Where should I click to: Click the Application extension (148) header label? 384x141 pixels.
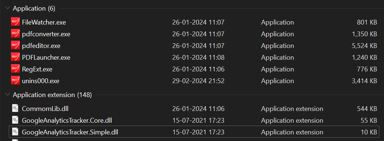(x=52, y=95)
